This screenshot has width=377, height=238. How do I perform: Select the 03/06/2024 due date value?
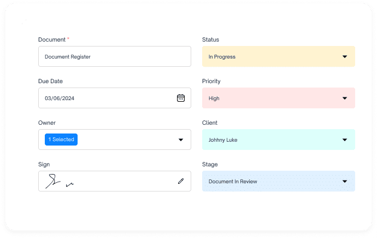(x=60, y=98)
